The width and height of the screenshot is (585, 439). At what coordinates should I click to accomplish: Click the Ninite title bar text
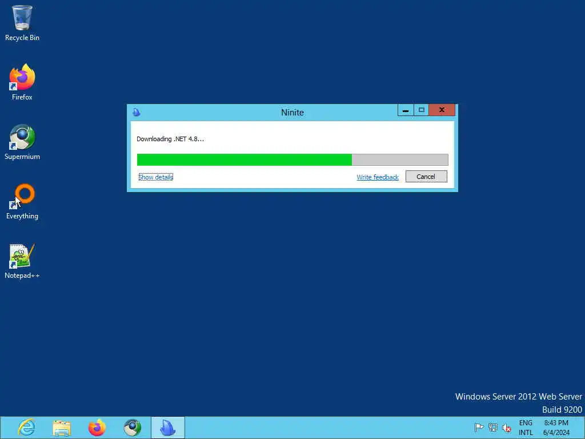click(x=292, y=113)
